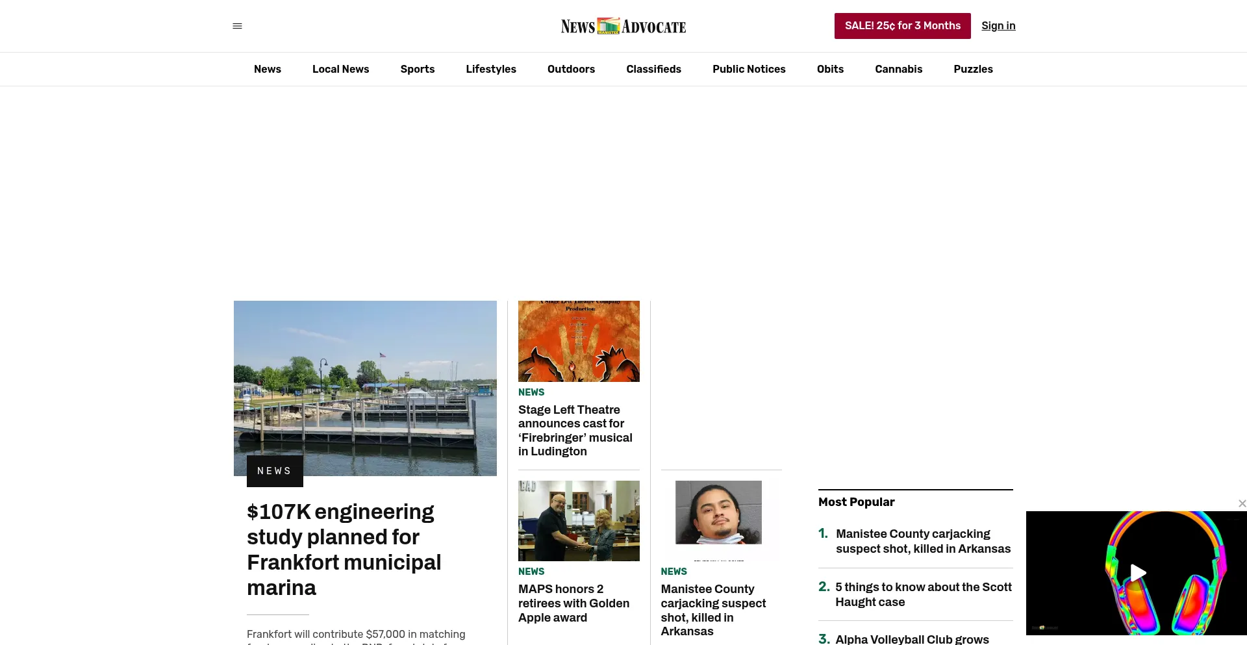Image resolution: width=1247 pixels, height=645 pixels.
Task: Open the 5 things about Scott Haught case
Action: click(x=923, y=594)
